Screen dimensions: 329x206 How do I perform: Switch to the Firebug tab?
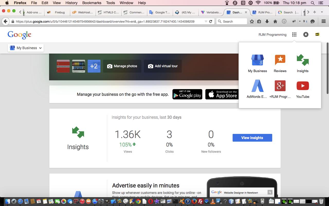point(57,12)
